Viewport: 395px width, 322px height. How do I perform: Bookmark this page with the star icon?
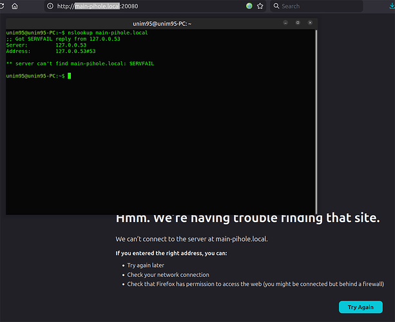click(260, 6)
